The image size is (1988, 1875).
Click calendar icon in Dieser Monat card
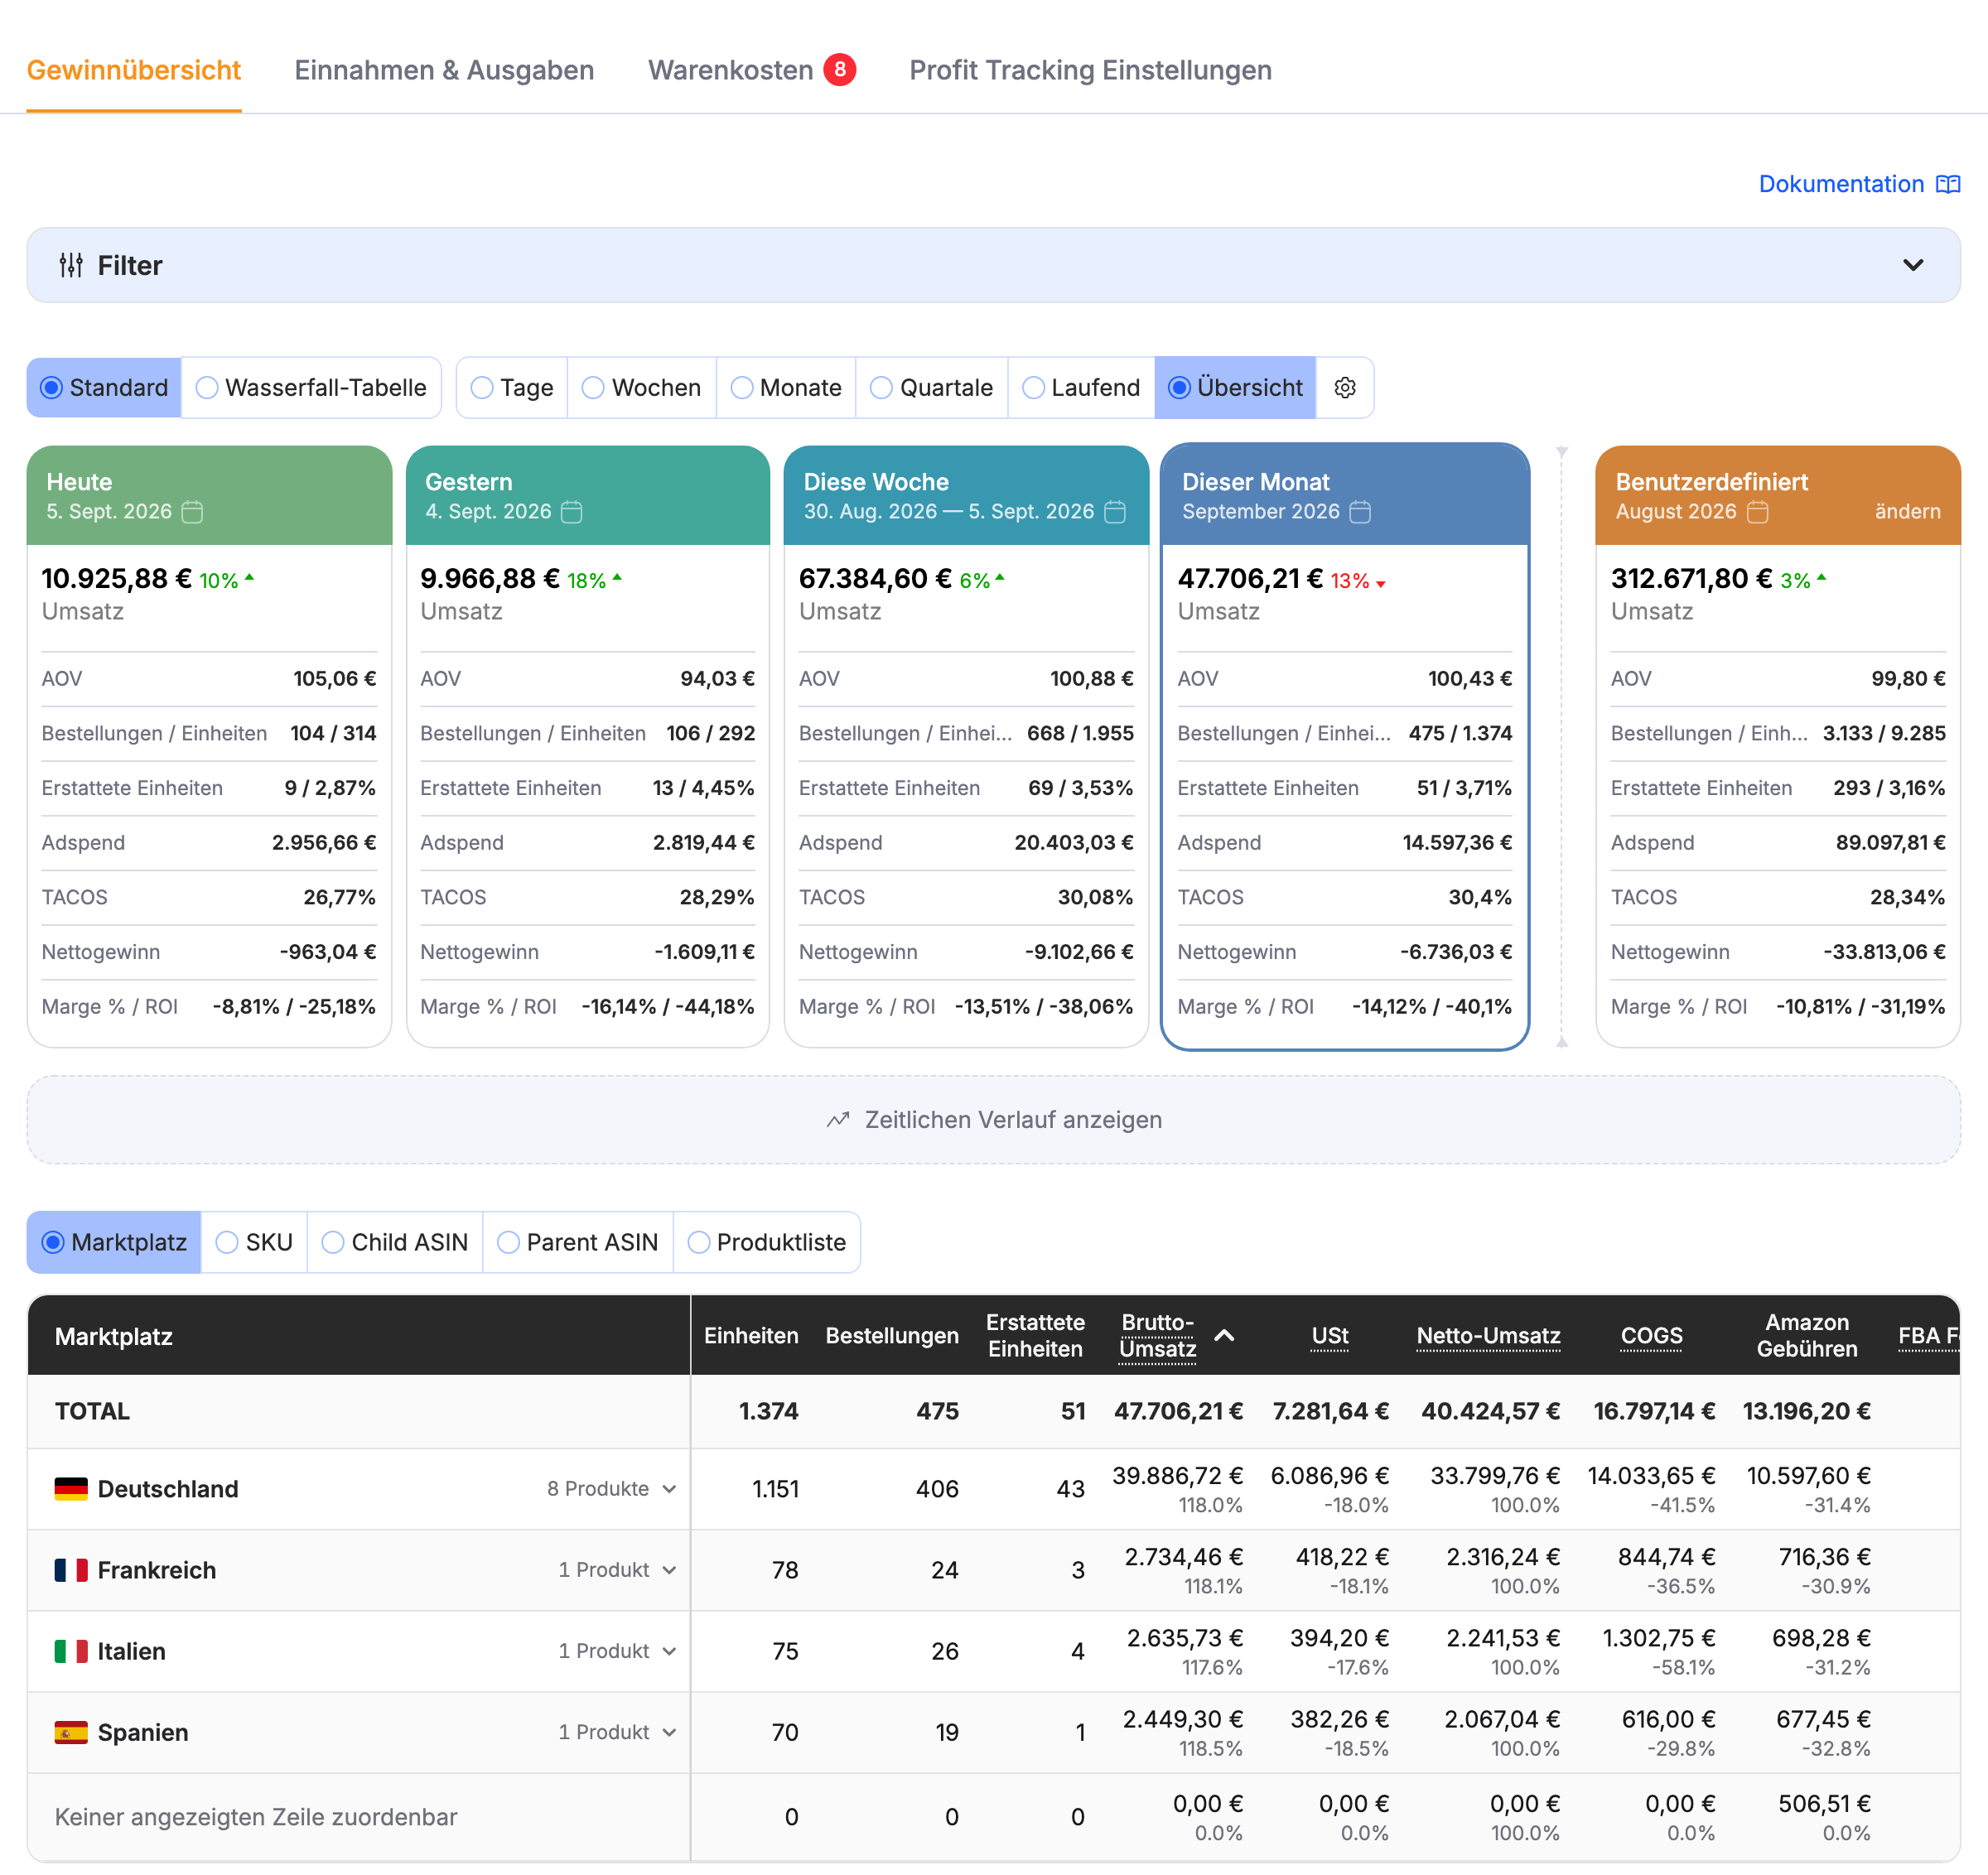[x=1360, y=512]
